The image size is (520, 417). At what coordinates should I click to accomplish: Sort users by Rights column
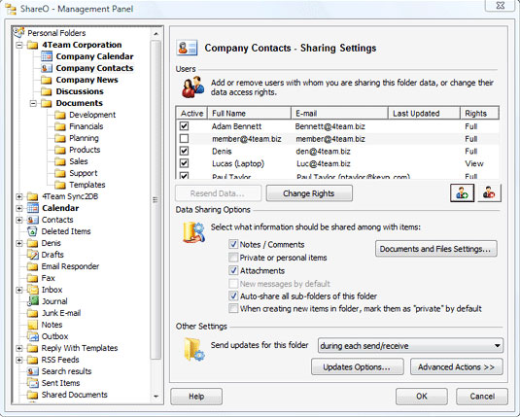pos(479,114)
